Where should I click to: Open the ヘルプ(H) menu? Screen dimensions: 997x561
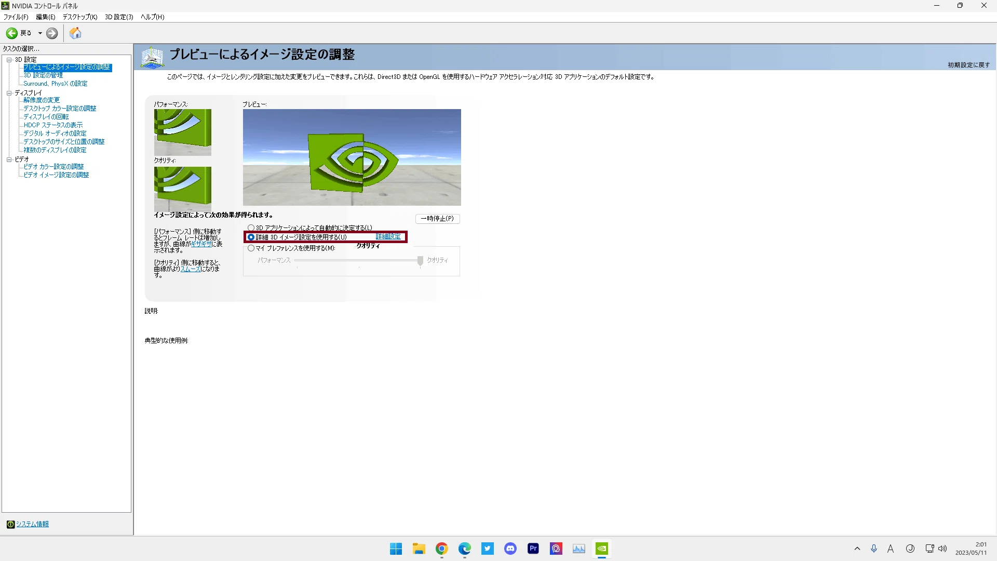(x=152, y=17)
